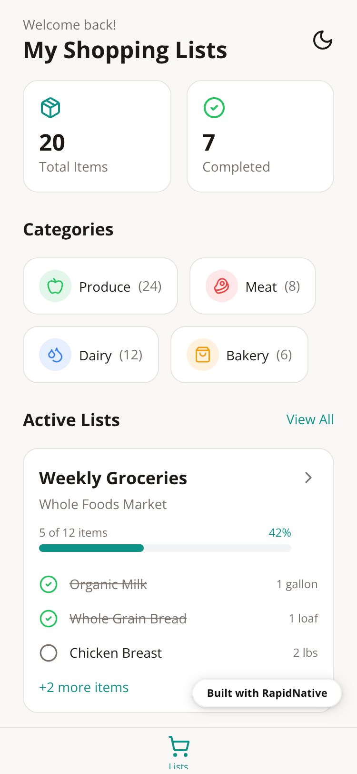
Task: Uncheck the Whole Grain Bread item
Action: [49, 619]
